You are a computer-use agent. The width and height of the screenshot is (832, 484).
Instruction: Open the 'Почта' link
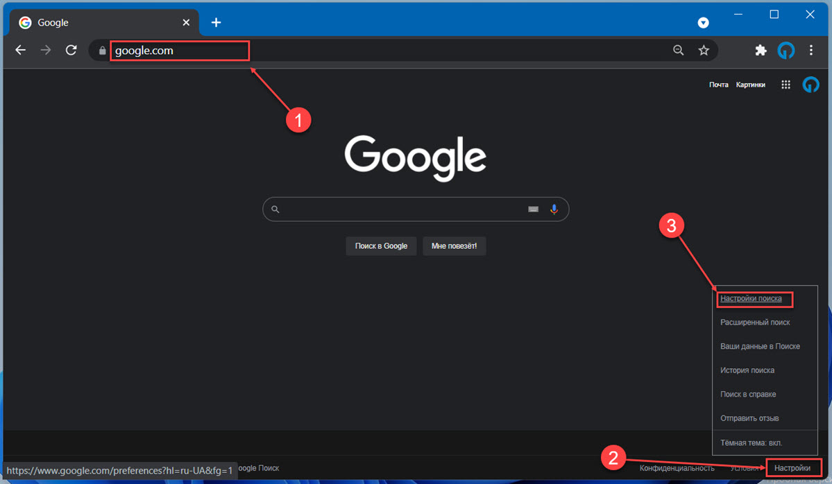point(718,85)
